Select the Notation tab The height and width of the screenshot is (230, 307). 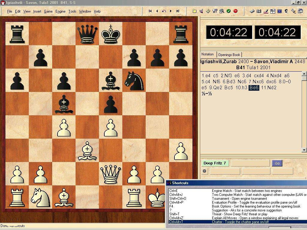click(207, 55)
